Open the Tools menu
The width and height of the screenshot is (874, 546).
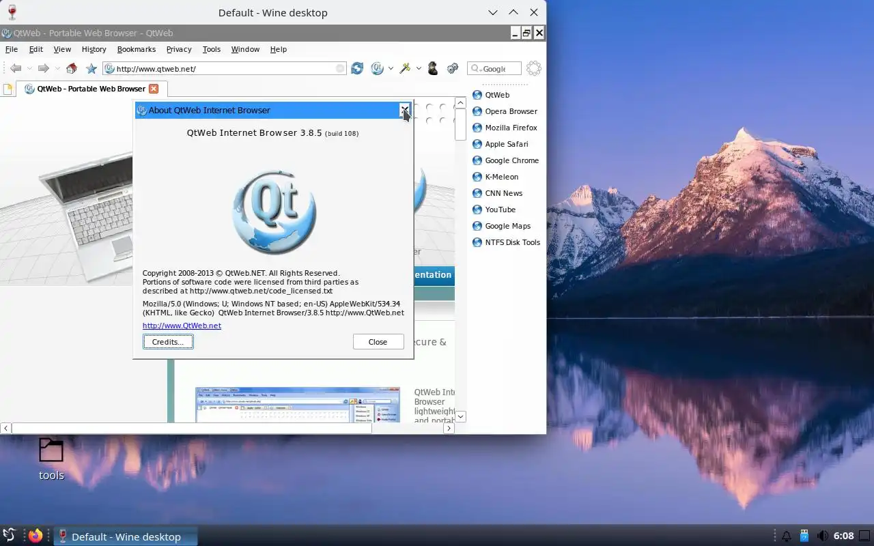tap(212, 49)
